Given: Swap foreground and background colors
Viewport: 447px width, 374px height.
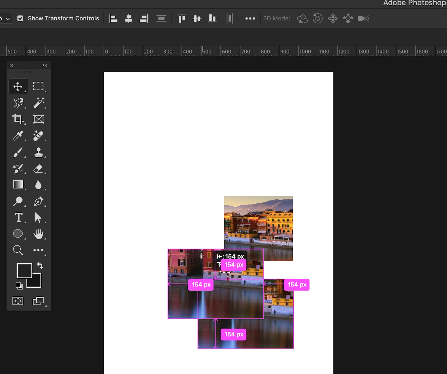Looking at the screenshot, I should [x=40, y=266].
